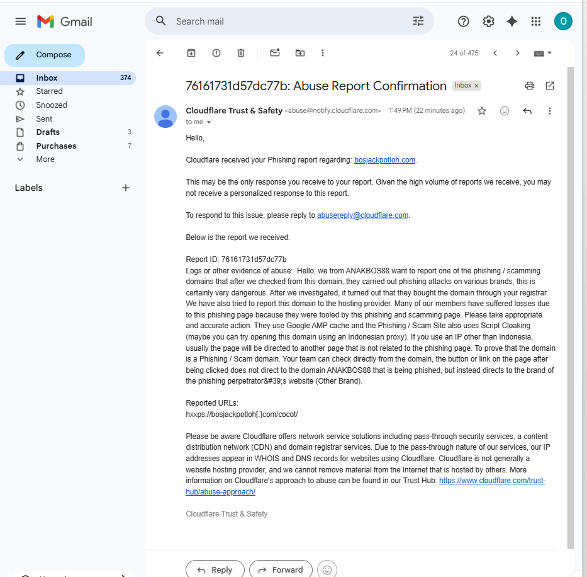
Task: Click the Reply button
Action: [x=215, y=569]
